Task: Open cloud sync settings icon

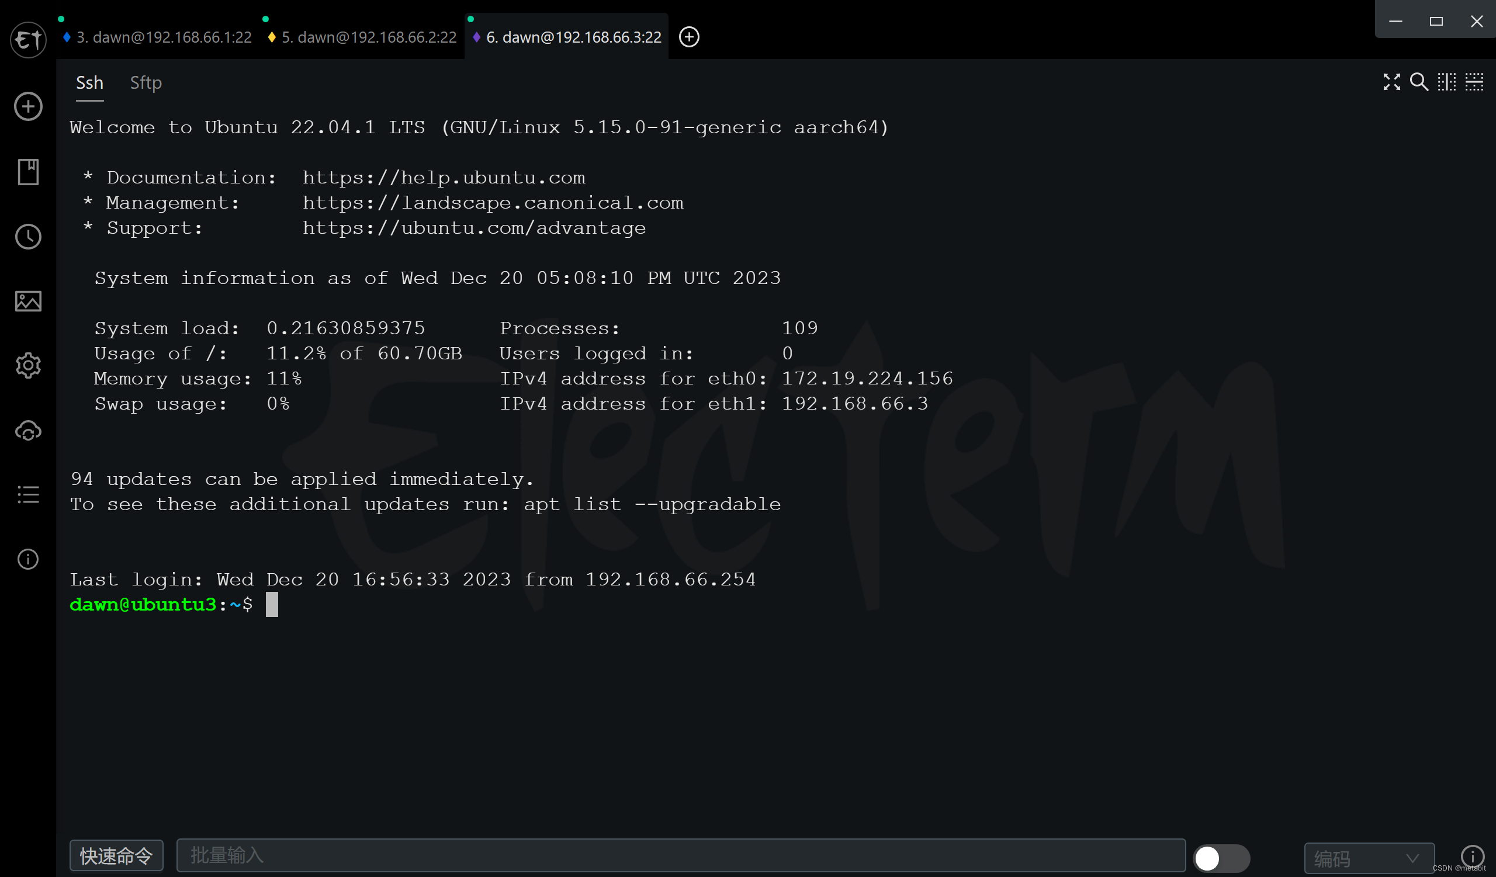Action: (x=28, y=431)
